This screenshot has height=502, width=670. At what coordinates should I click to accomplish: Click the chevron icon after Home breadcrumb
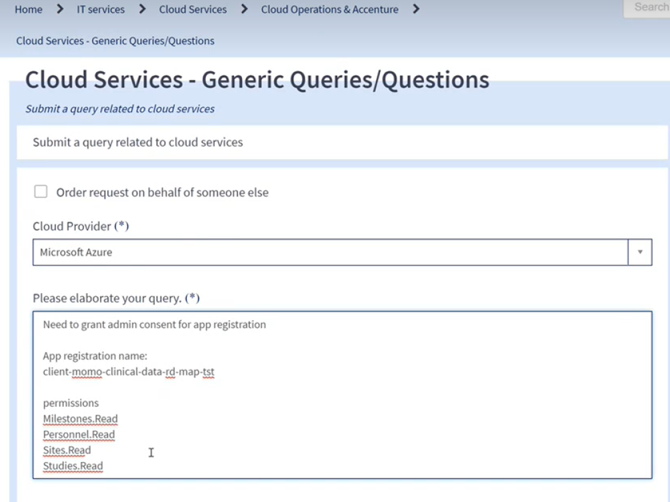pyautogui.click(x=60, y=9)
